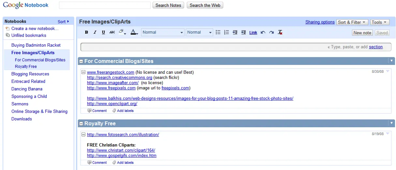Open Royalty Free section in sidebar
396x170 pixels.
tap(26, 66)
